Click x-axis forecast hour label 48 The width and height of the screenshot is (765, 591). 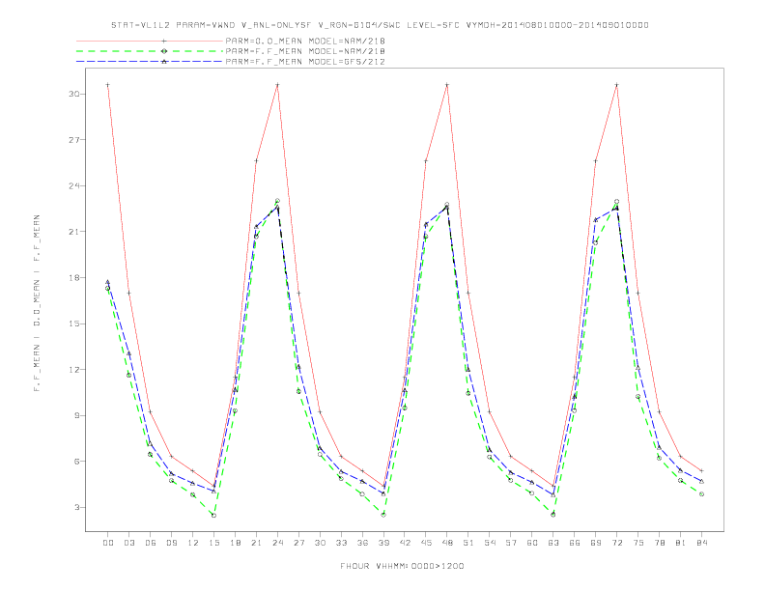(447, 543)
